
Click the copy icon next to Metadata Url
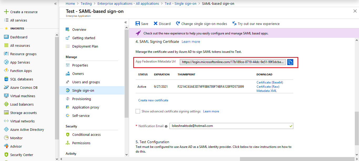tap(290, 62)
